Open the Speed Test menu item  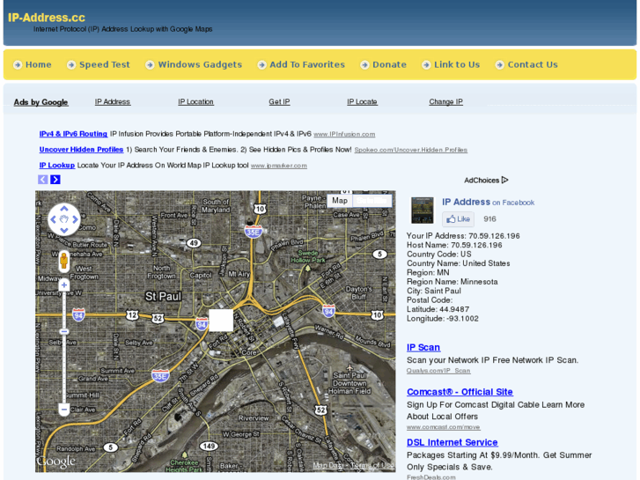105,64
